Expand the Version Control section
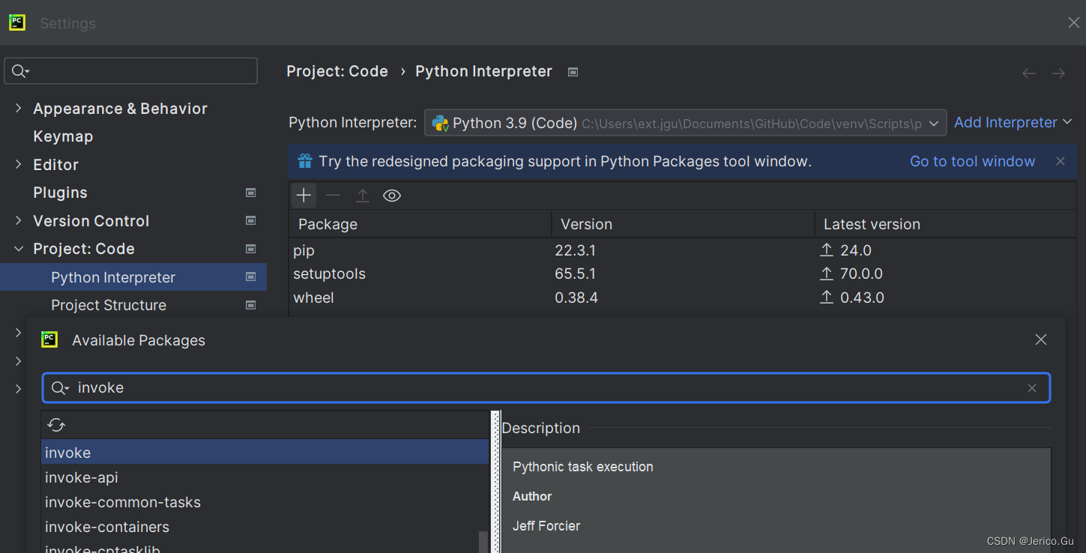The image size is (1086, 553). point(19,221)
